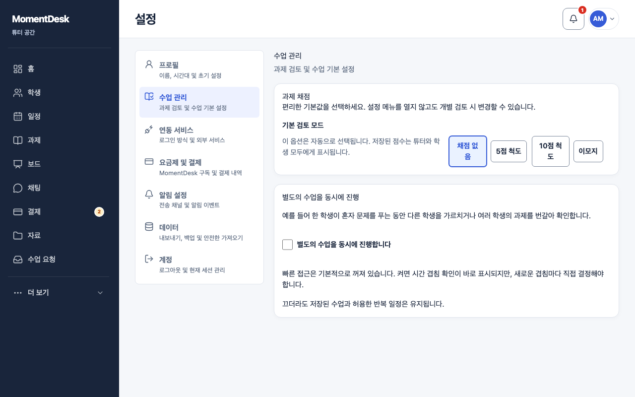Screen dimensions: 635x397
Task: Select the 5점 척도 review mode
Action: click(508, 151)
